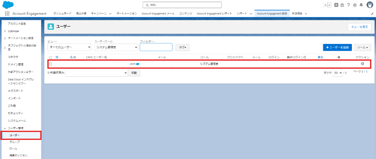Sort by the 署名 column header
Image resolution: width=376 pixels, height=159 pixels.
321,57
